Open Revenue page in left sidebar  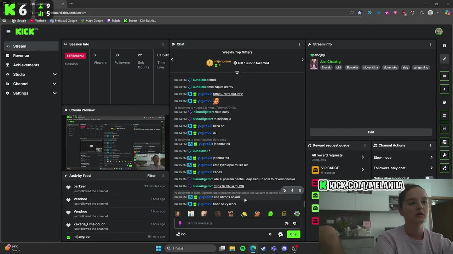pyautogui.click(x=31, y=55)
